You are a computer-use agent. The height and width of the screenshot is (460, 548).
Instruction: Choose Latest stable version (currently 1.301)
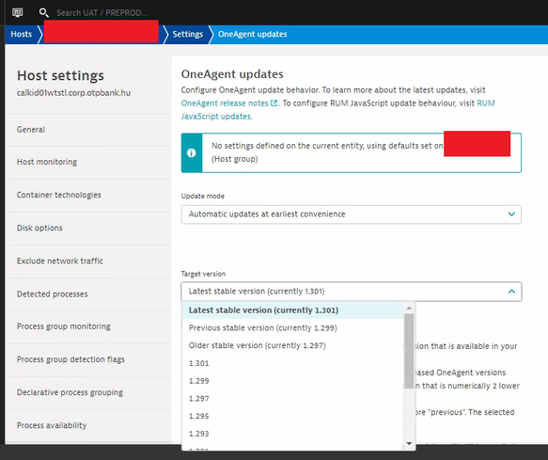(x=293, y=310)
